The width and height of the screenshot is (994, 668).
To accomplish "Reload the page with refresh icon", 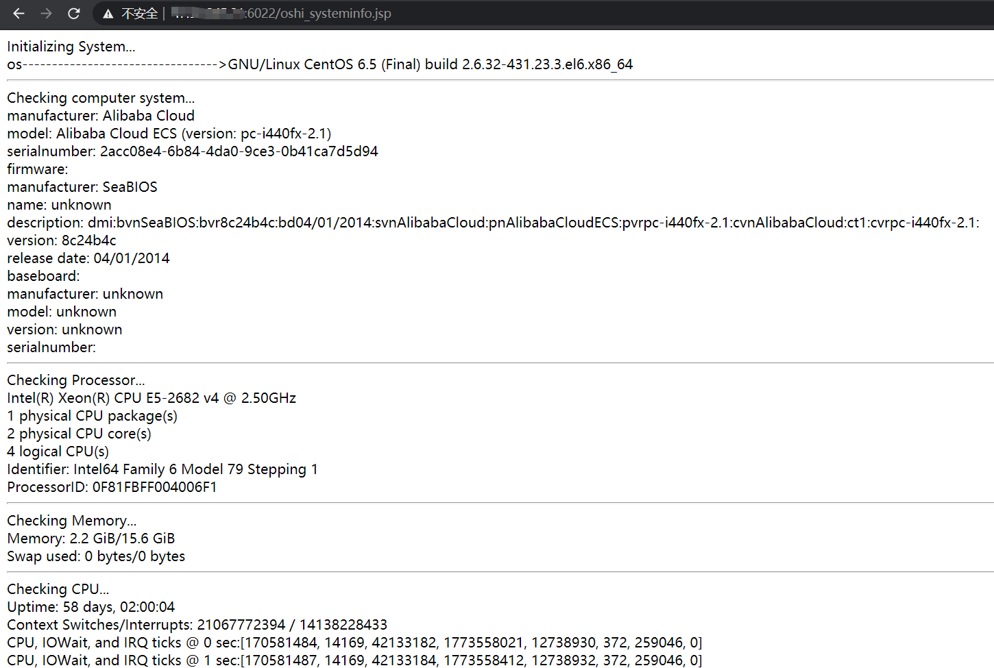I will coord(74,13).
